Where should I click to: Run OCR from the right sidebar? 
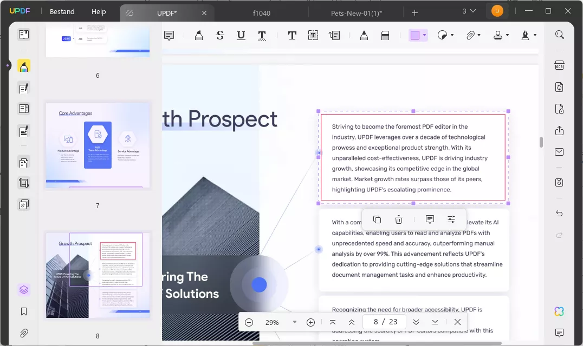click(559, 65)
